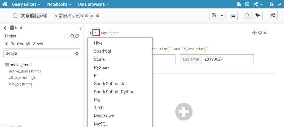This screenshot has width=284, height=127.
Task: Toggle the Tables checkbox
Action: pyautogui.click(x=7, y=44)
